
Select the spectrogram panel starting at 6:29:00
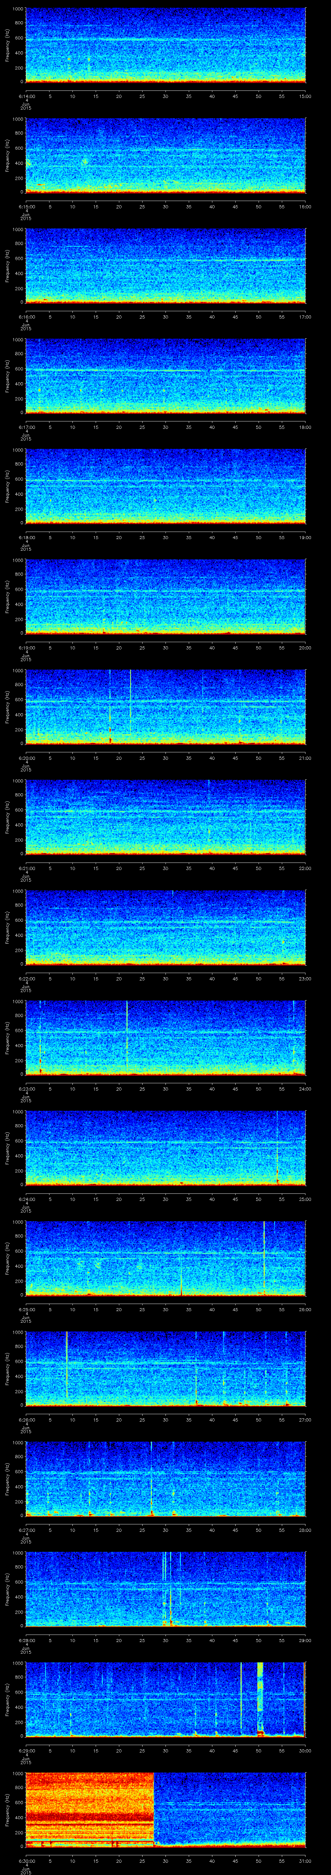tap(165, 1700)
